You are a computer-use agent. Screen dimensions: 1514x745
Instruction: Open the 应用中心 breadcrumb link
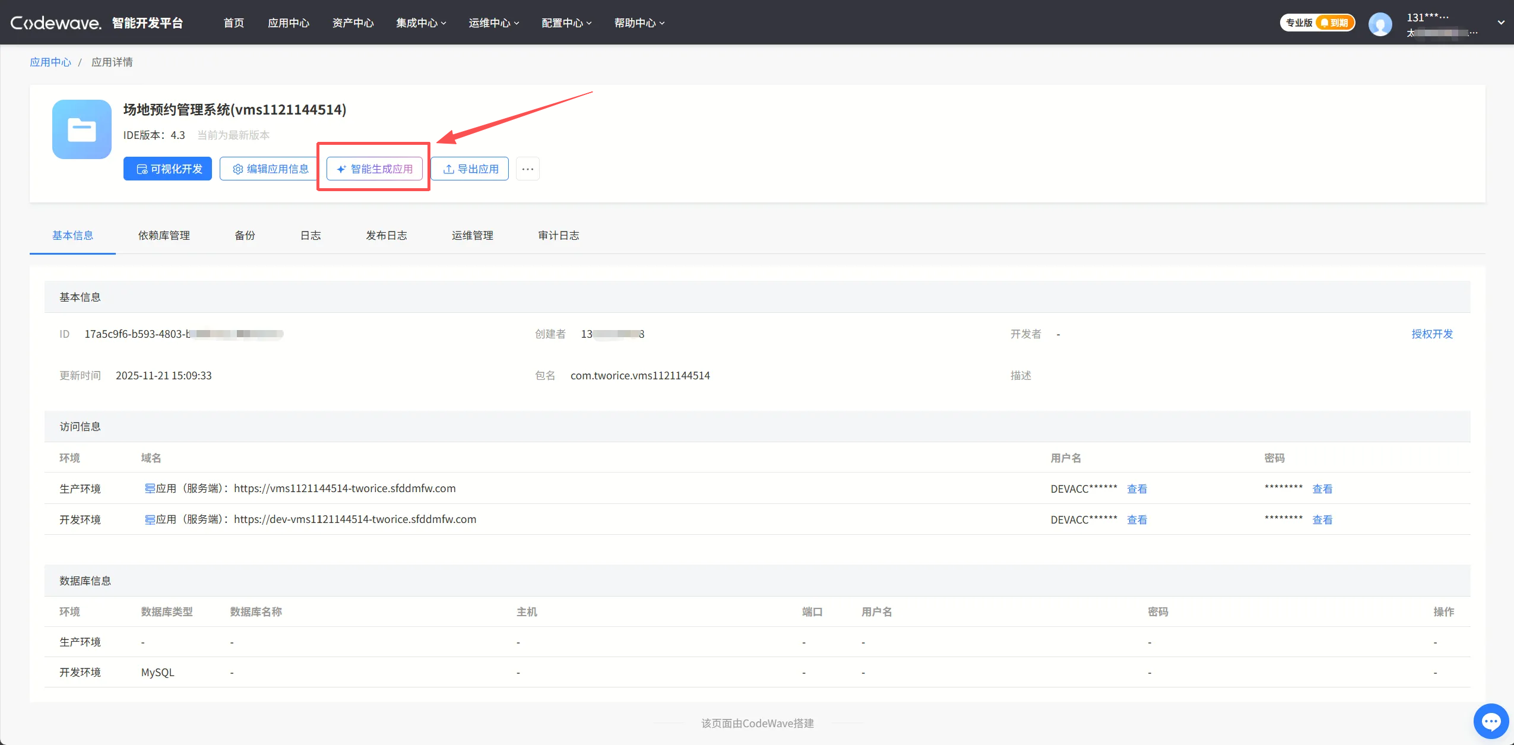50,62
